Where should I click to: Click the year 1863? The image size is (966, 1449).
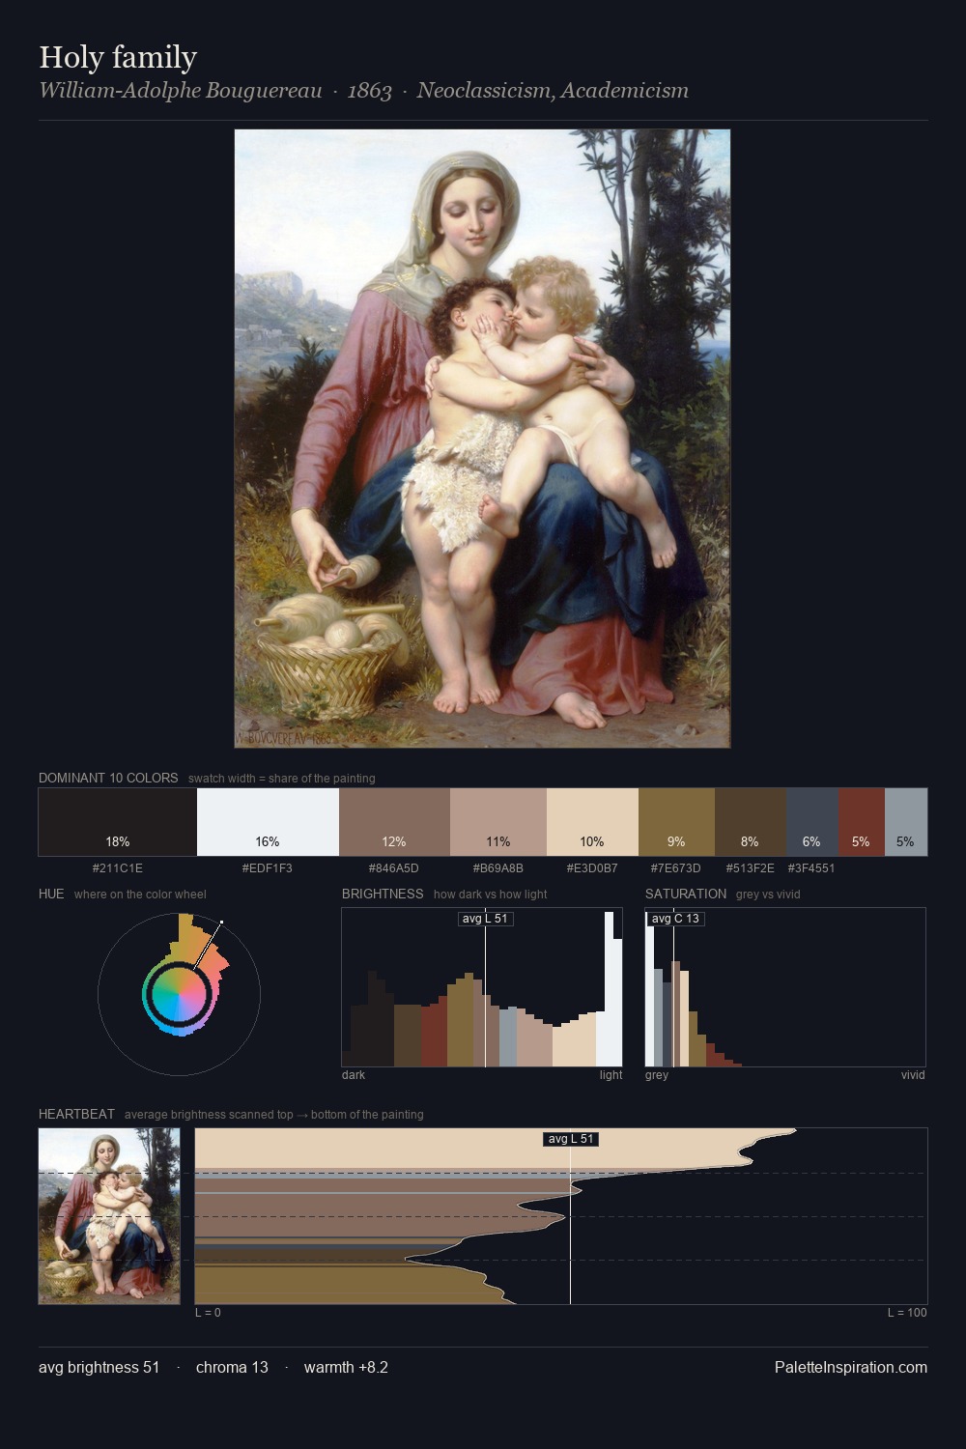(x=370, y=91)
